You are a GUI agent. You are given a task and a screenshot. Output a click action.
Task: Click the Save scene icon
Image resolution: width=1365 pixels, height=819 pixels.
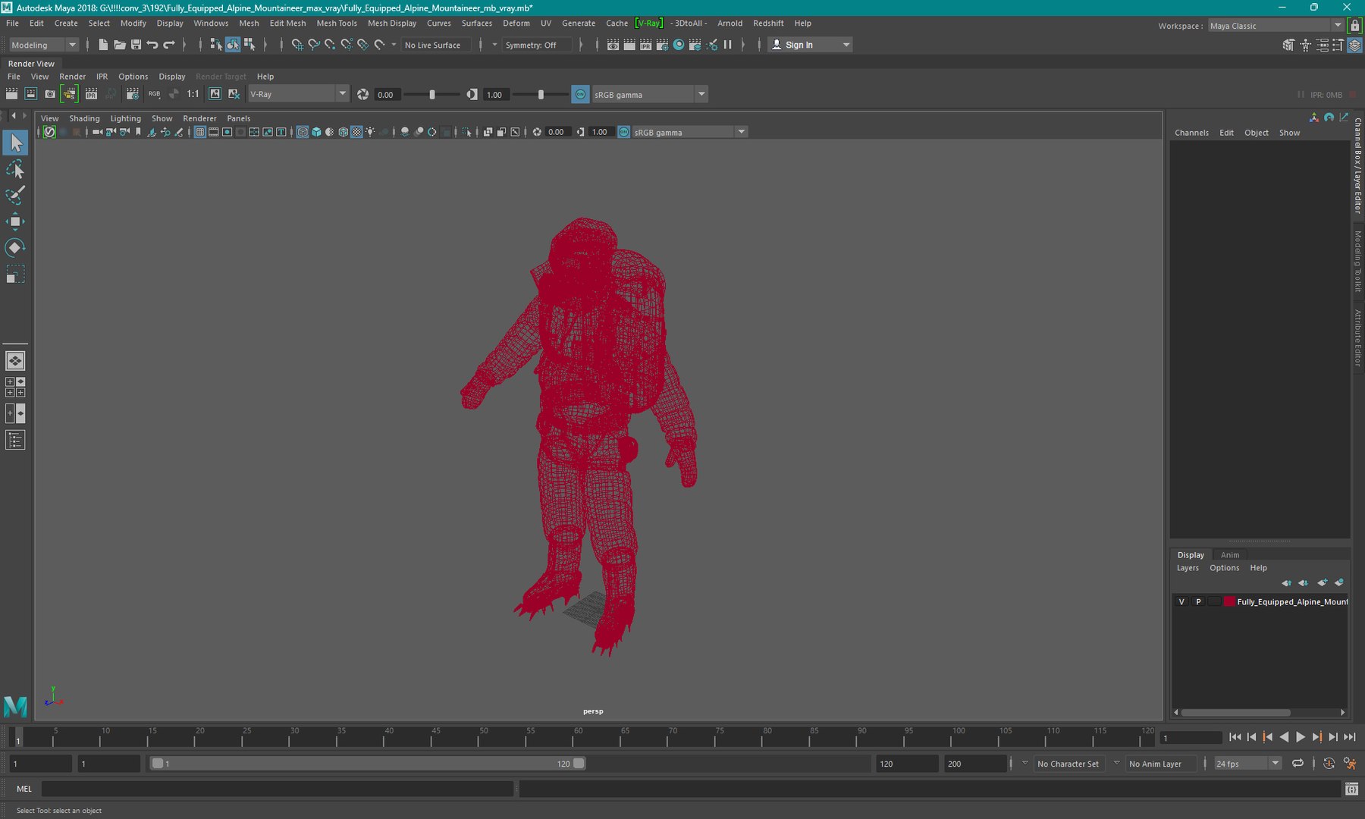(136, 45)
